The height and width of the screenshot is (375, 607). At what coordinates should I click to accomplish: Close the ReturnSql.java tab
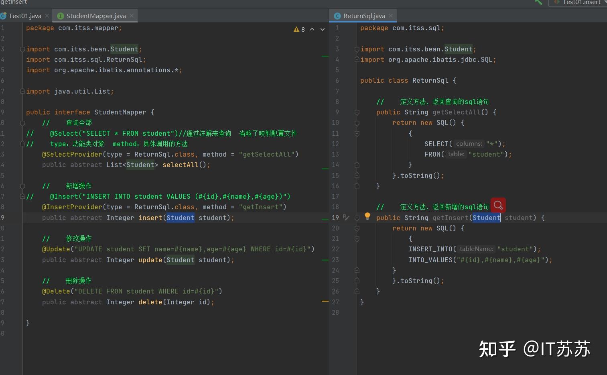tap(390, 16)
